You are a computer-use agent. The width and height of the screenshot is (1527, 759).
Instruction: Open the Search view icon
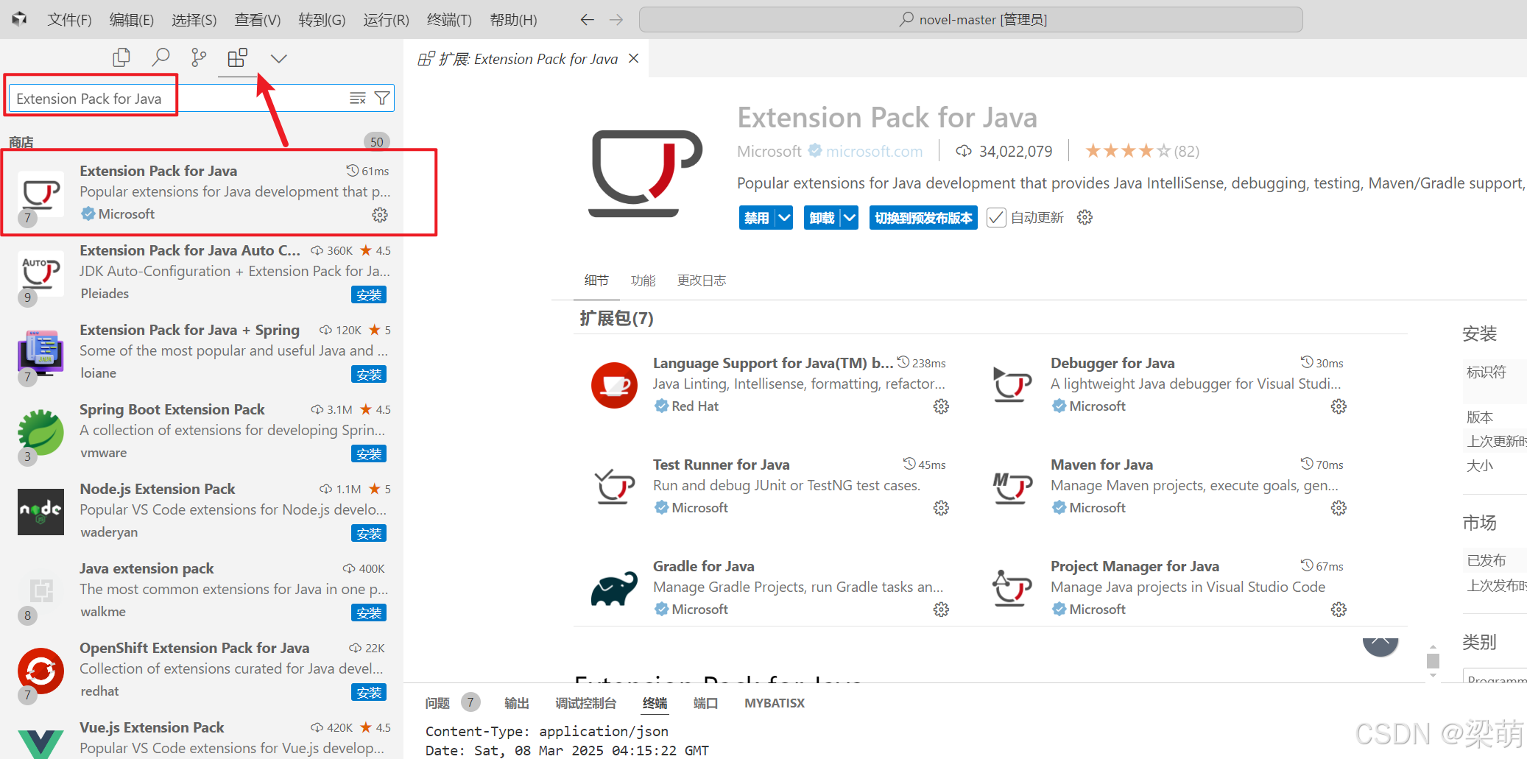[161, 57]
